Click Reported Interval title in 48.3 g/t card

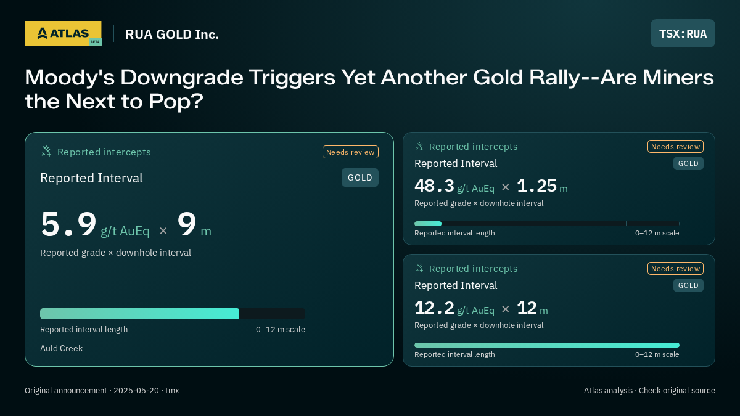coord(456,163)
